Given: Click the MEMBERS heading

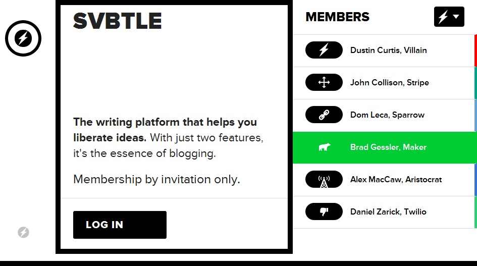Looking at the screenshot, I should 337,17.
